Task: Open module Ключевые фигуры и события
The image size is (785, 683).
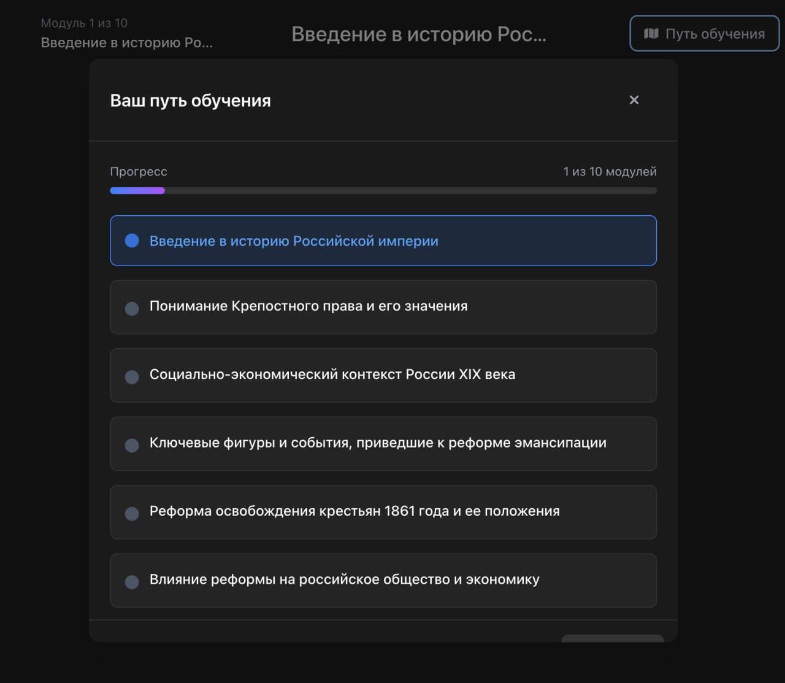Action: coord(383,444)
